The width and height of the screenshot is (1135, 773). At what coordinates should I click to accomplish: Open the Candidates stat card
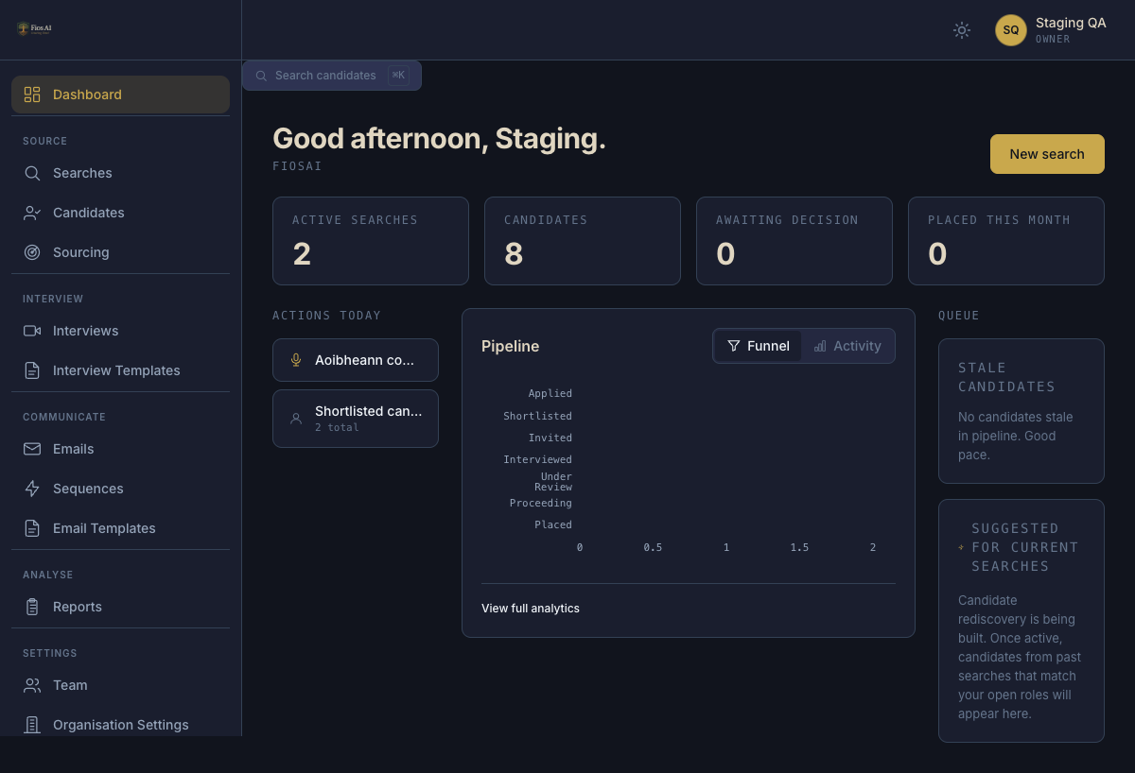pos(583,241)
